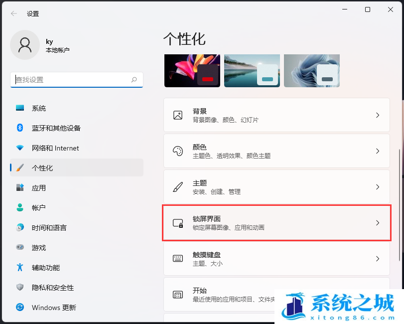404x324 pixels.
Task: Click the back arrow icon
Action: coord(14,13)
